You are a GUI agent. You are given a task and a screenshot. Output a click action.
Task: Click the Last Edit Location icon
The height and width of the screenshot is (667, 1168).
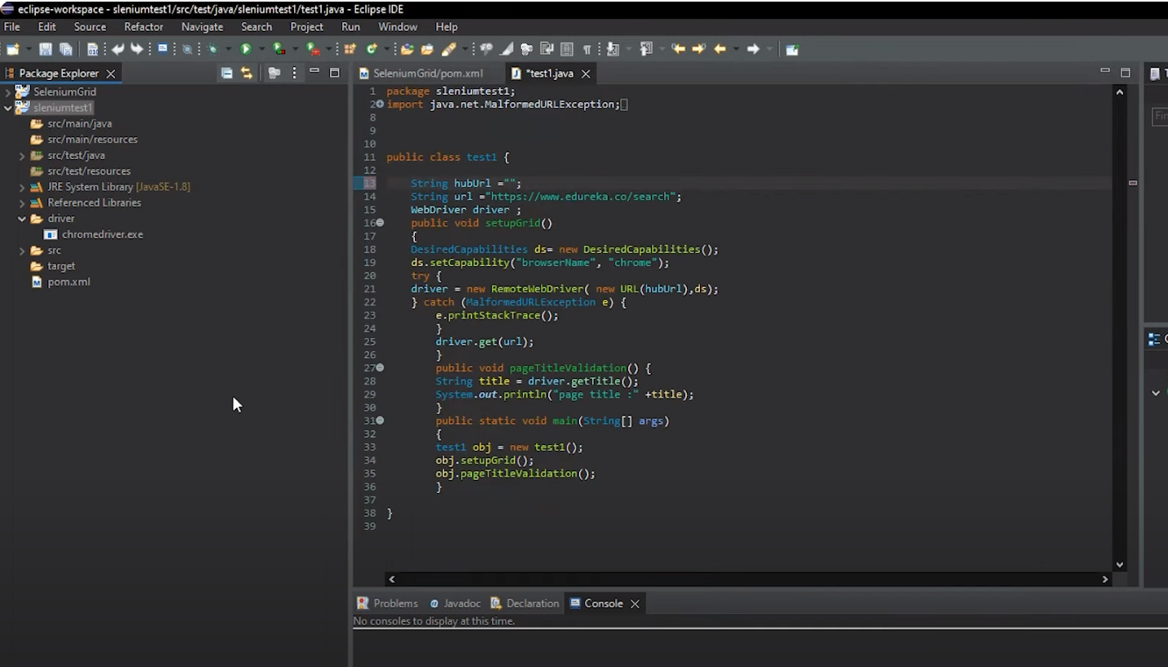click(679, 49)
